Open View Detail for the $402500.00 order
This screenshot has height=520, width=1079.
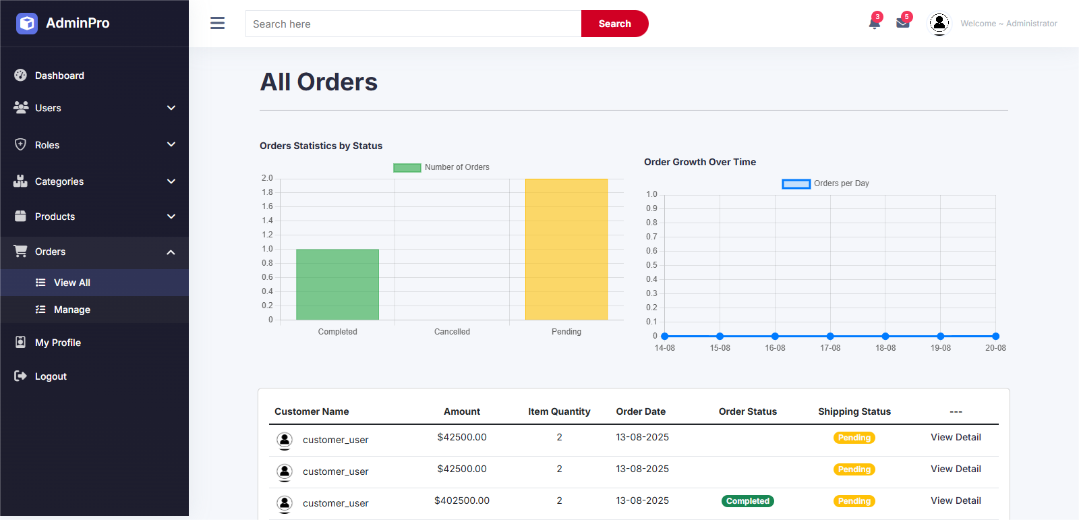tap(956, 500)
